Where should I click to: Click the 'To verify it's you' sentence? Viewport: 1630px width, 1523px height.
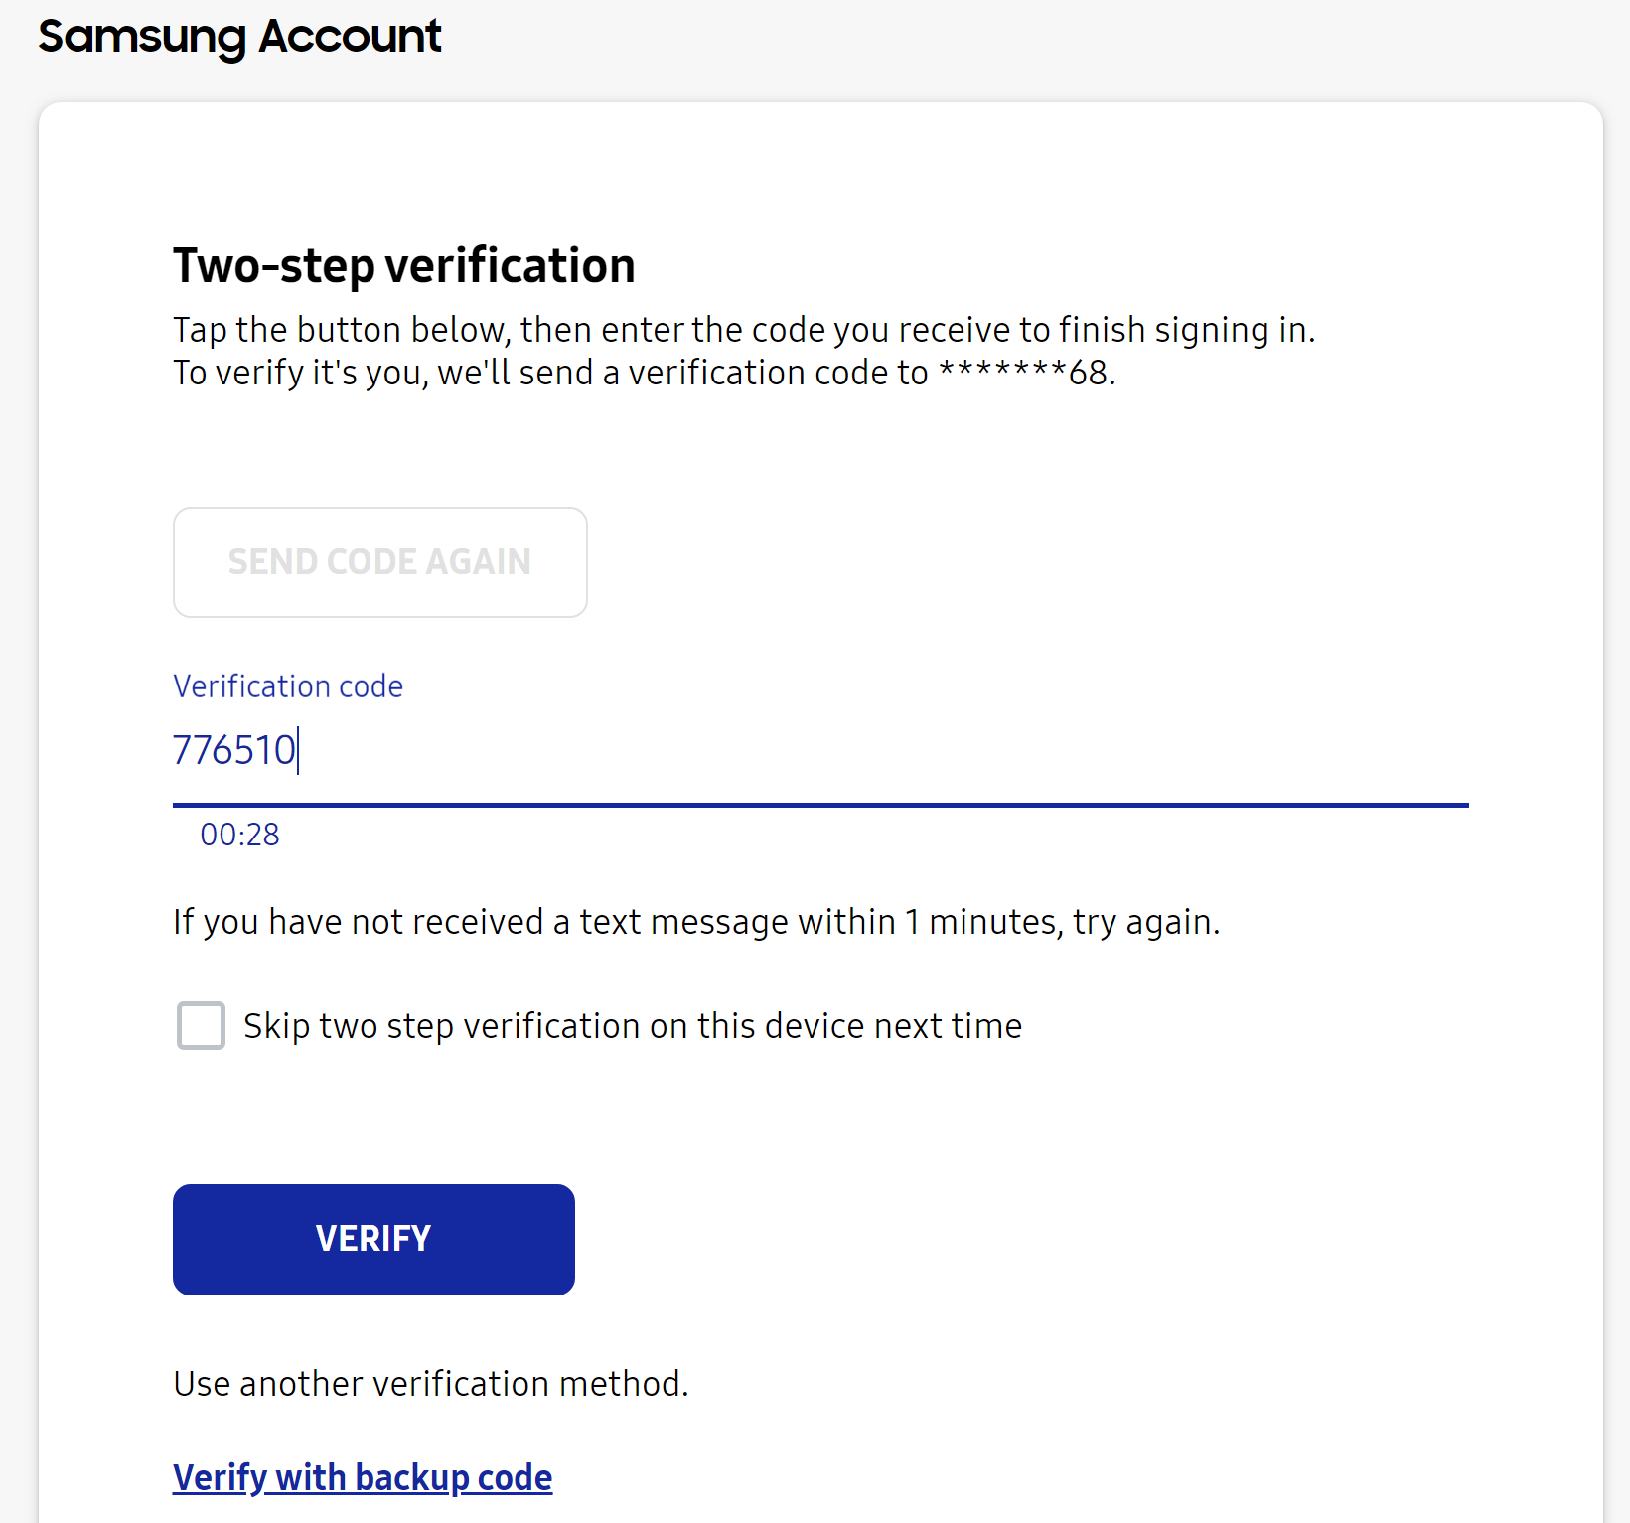coord(645,374)
